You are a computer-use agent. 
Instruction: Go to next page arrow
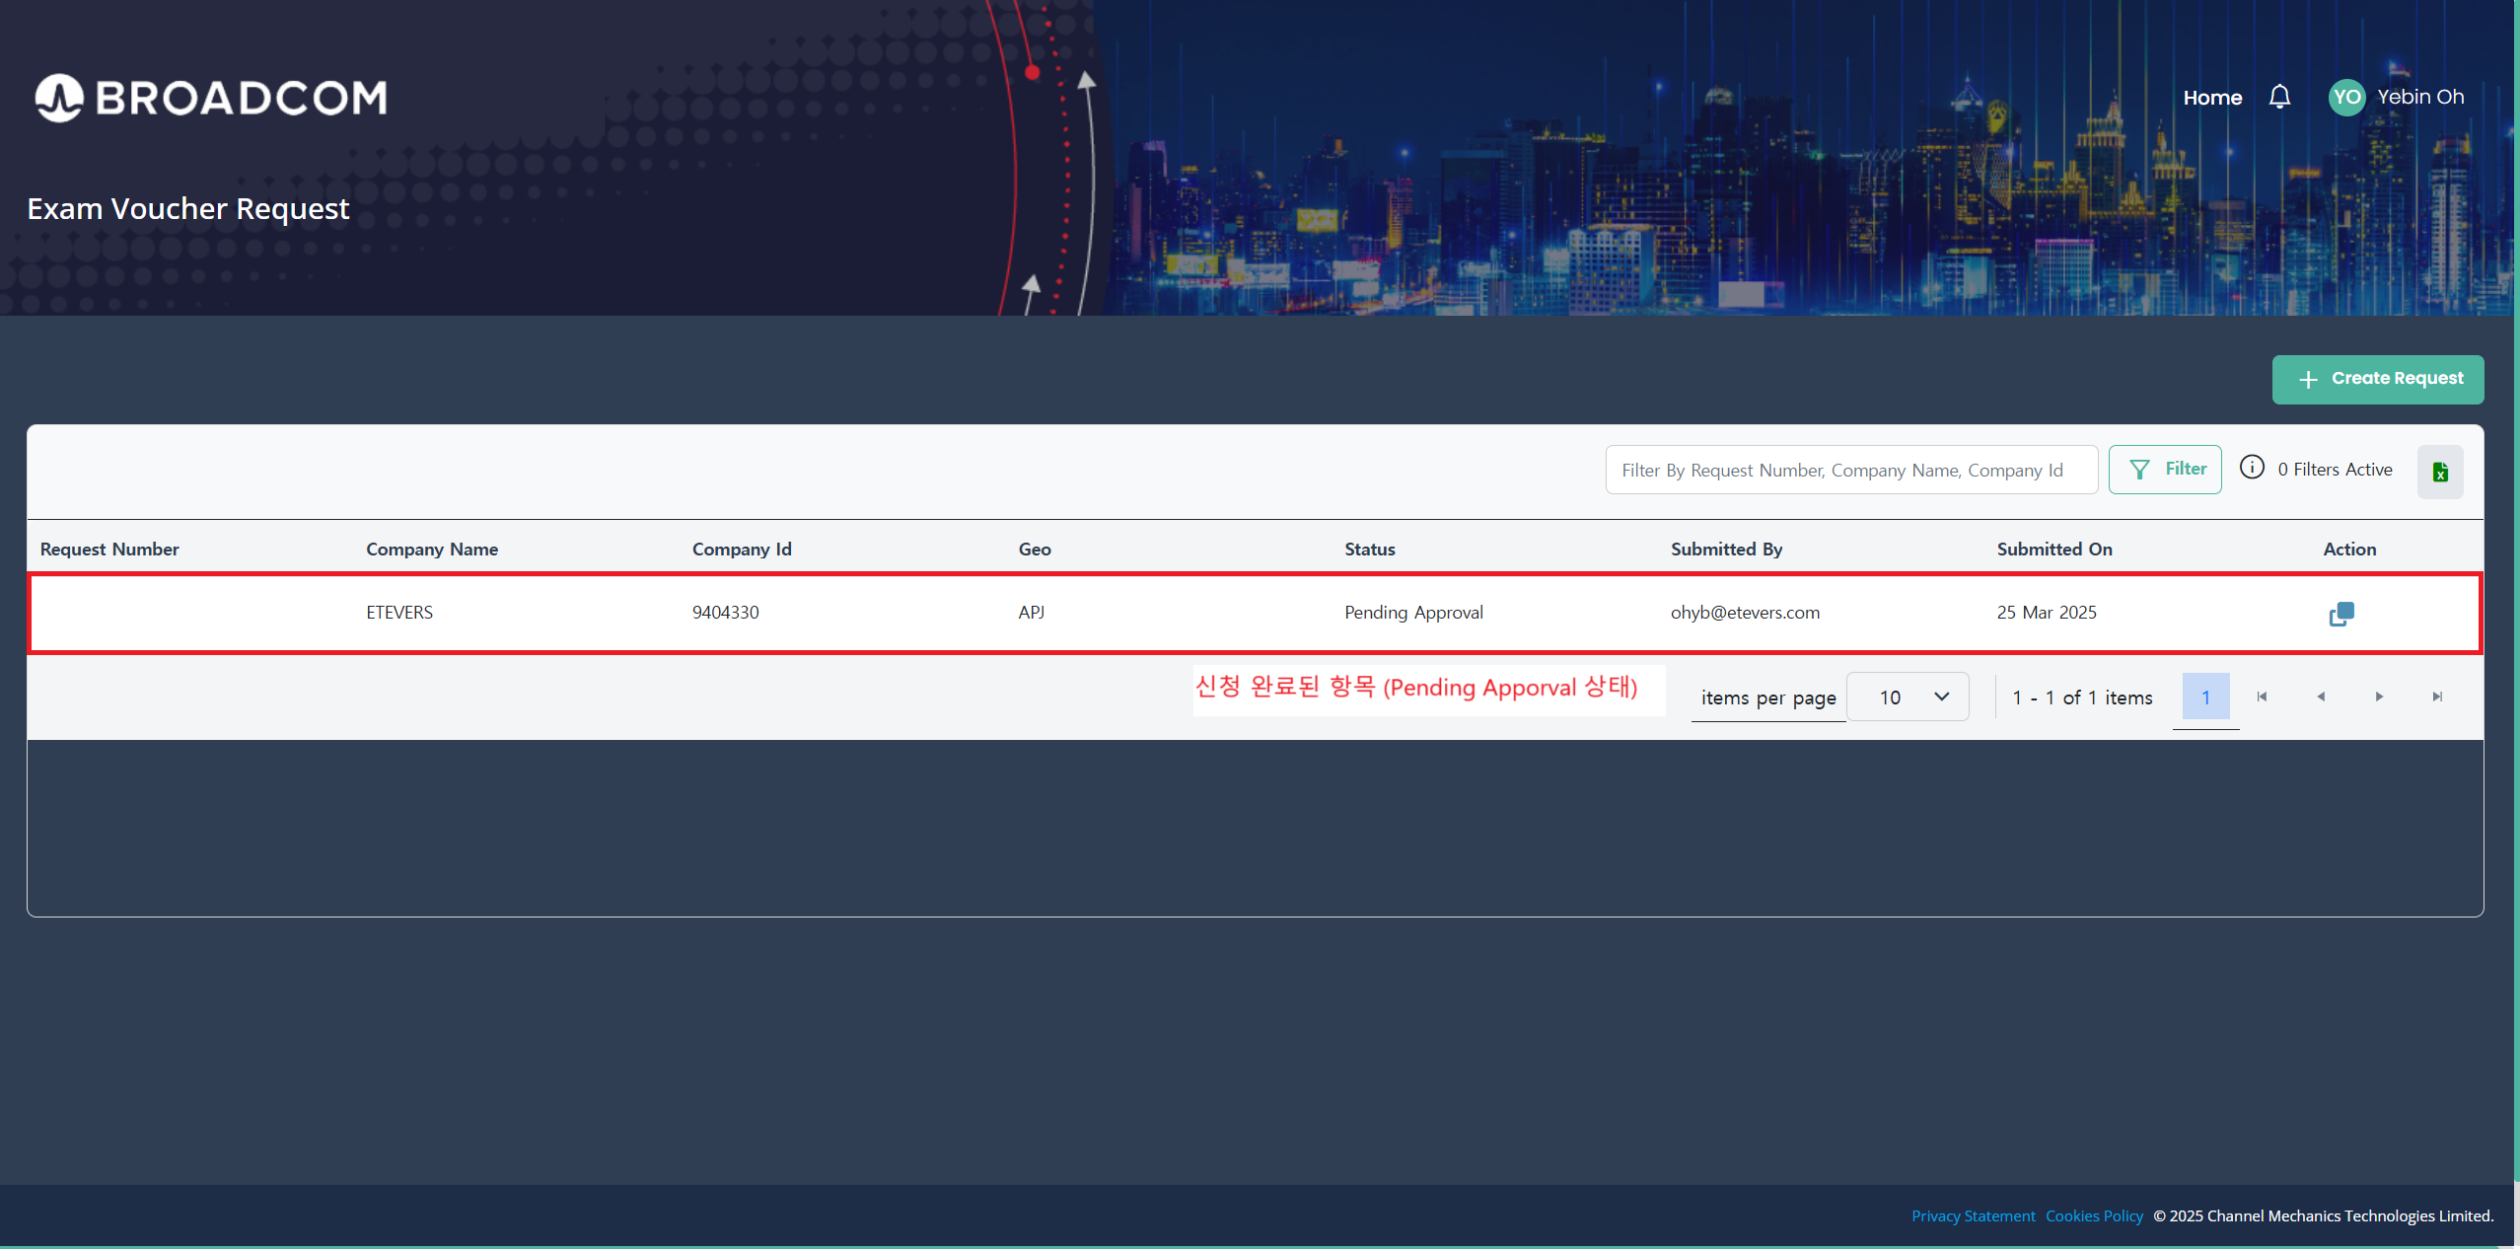coord(2379,697)
